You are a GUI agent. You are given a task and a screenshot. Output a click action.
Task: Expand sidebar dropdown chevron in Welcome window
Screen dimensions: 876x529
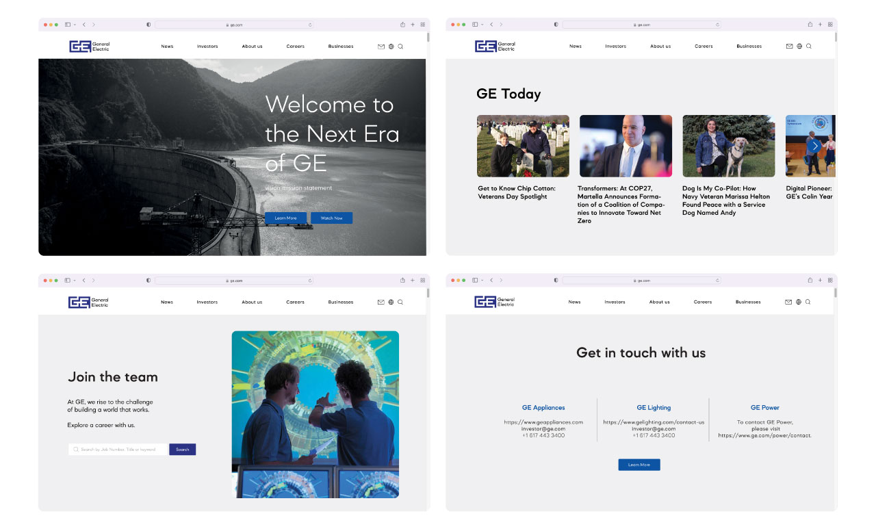pyautogui.click(x=75, y=25)
